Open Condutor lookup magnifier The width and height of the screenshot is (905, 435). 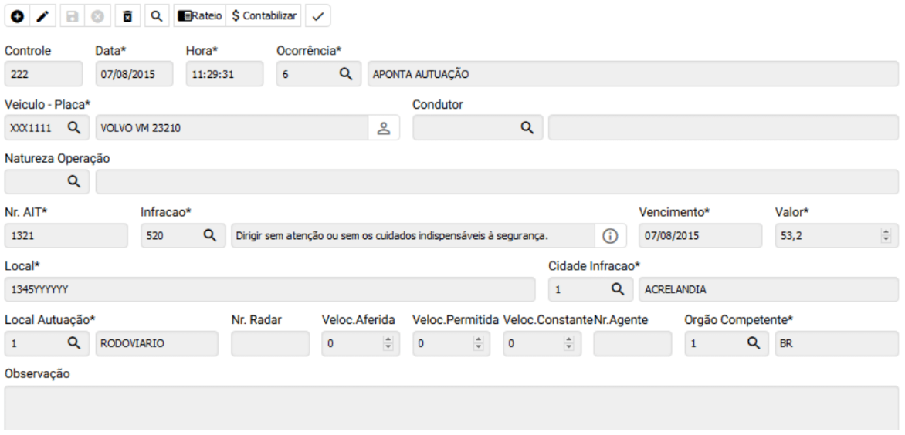[527, 128]
